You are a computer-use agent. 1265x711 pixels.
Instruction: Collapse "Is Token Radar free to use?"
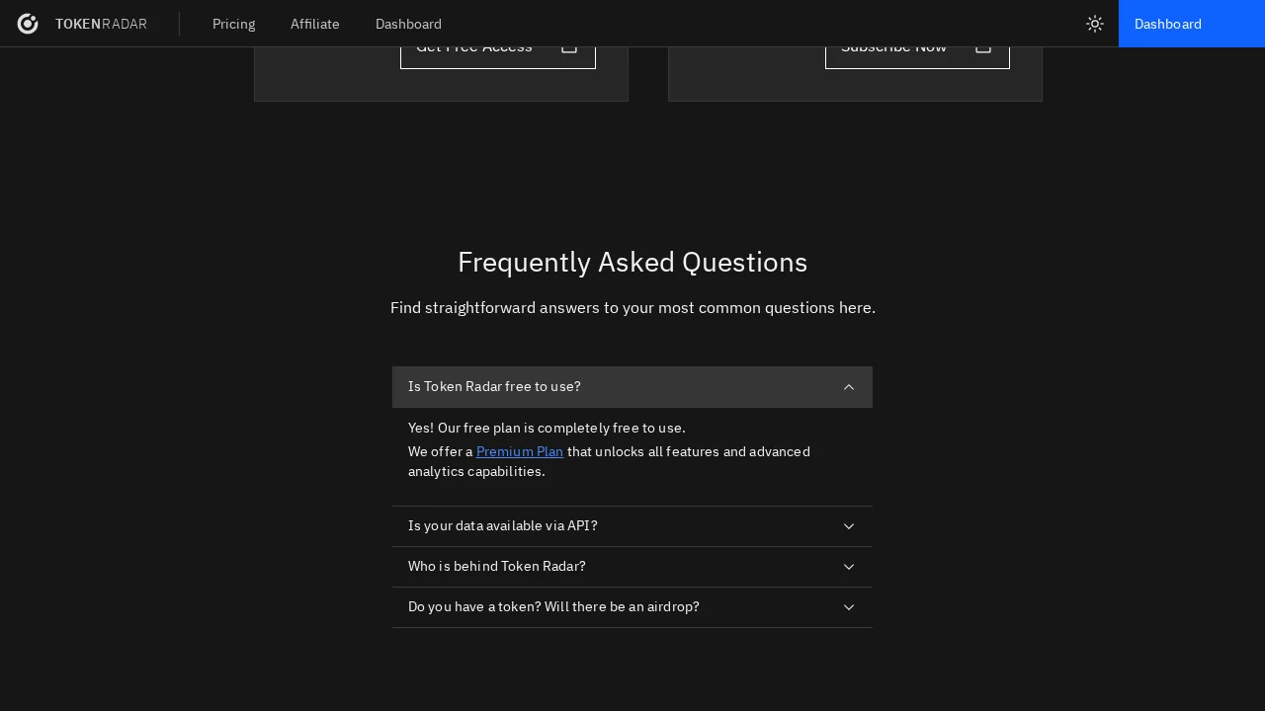(632, 387)
